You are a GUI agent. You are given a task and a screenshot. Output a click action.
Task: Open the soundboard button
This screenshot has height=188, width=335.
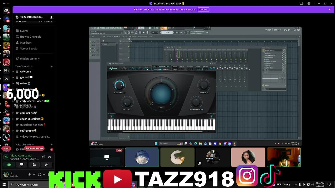(x=47, y=165)
